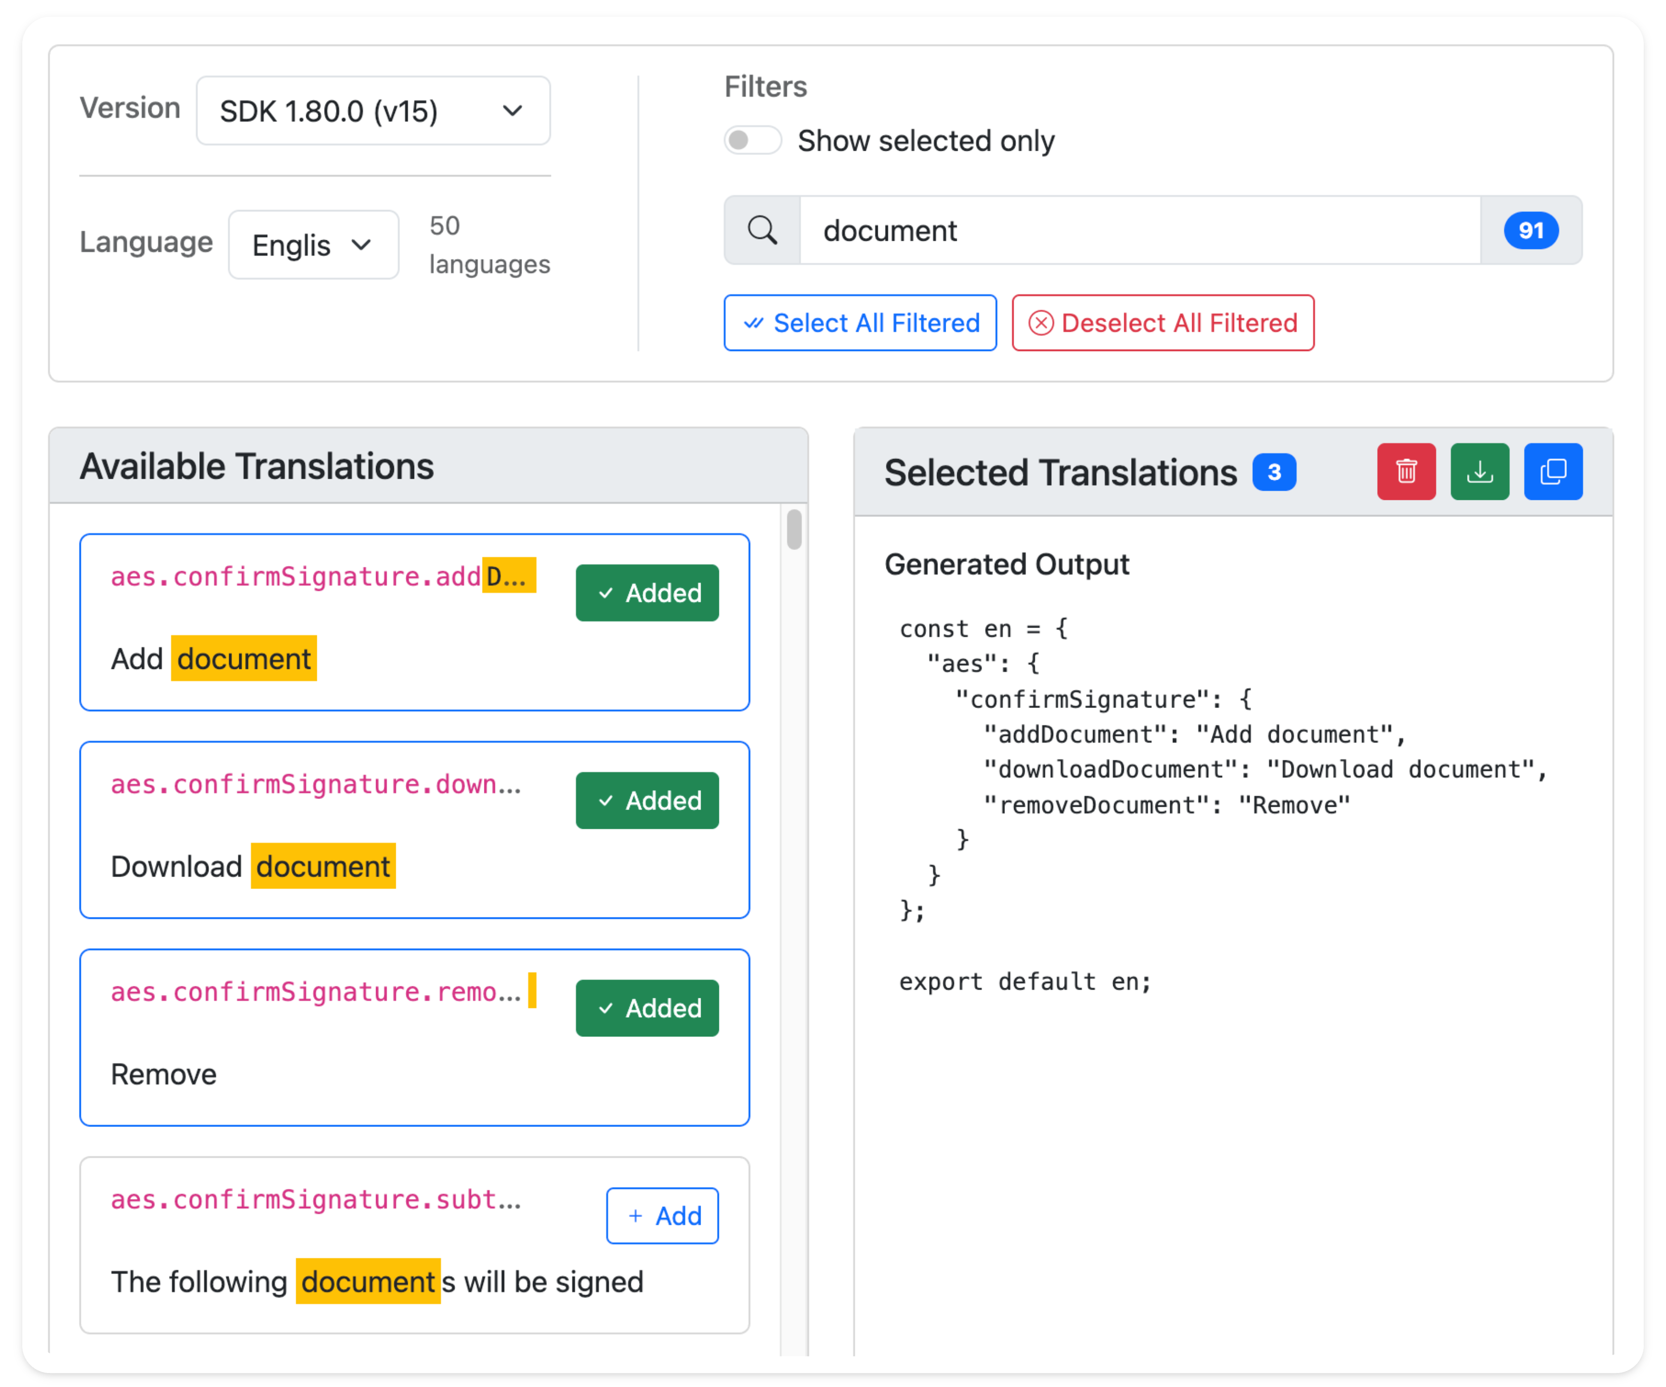The image size is (1666, 1387).
Task: Click the blue copy to clipboard icon
Action: pyautogui.click(x=1552, y=471)
